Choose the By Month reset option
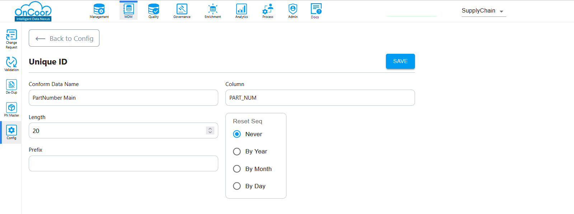This screenshot has width=574, height=214. (x=237, y=169)
